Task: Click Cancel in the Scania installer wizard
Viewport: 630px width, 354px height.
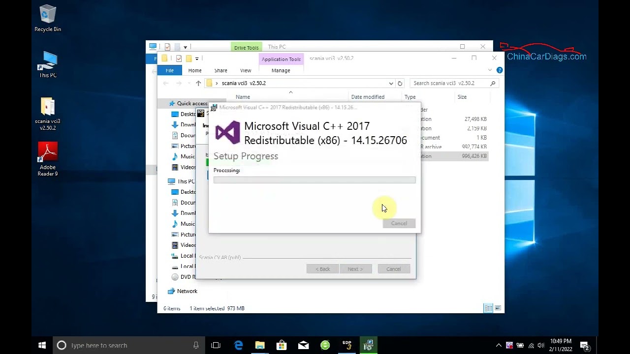Action: 393,269
